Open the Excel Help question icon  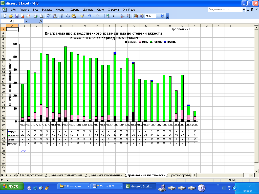[162, 16]
